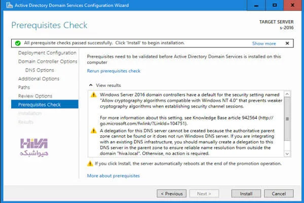
Task: Click the 'TARGET SERVER' label
Action: 277,22
